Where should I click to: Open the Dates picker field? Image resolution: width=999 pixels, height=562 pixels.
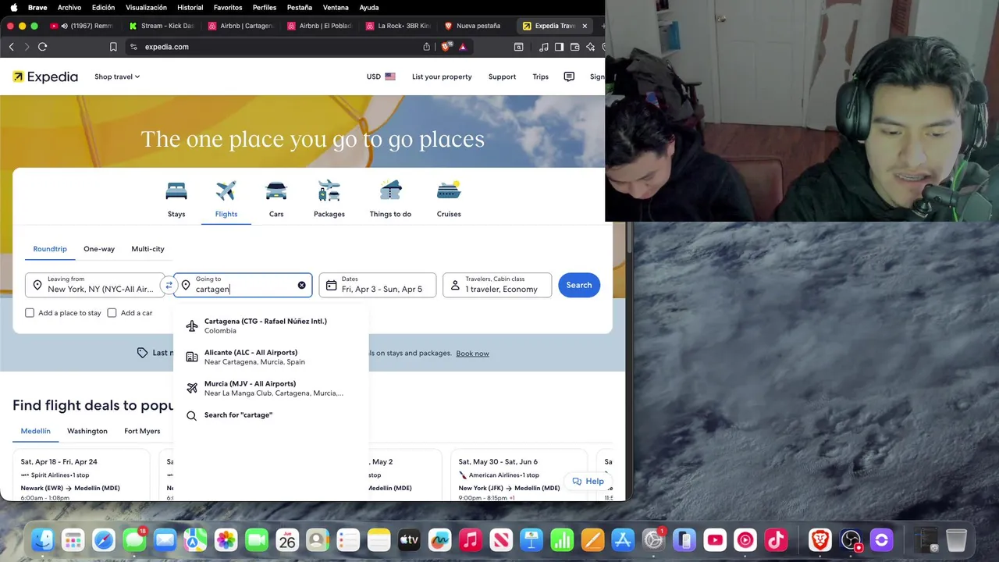[377, 285]
